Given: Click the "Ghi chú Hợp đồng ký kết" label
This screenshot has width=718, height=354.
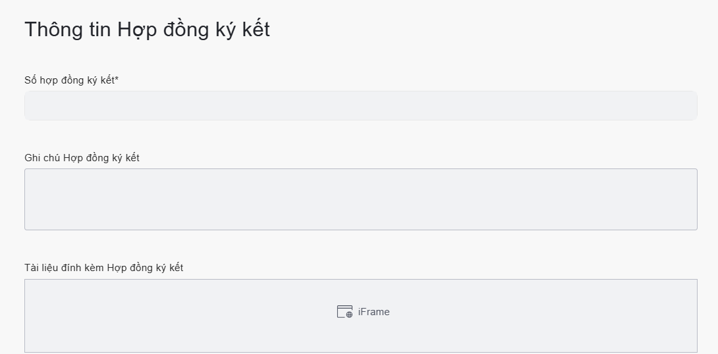Looking at the screenshot, I should click(x=82, y=158).
